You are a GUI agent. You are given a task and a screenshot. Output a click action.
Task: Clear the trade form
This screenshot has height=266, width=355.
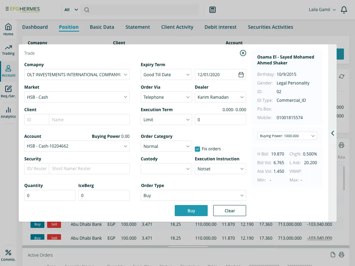click(x=230, y=210)
